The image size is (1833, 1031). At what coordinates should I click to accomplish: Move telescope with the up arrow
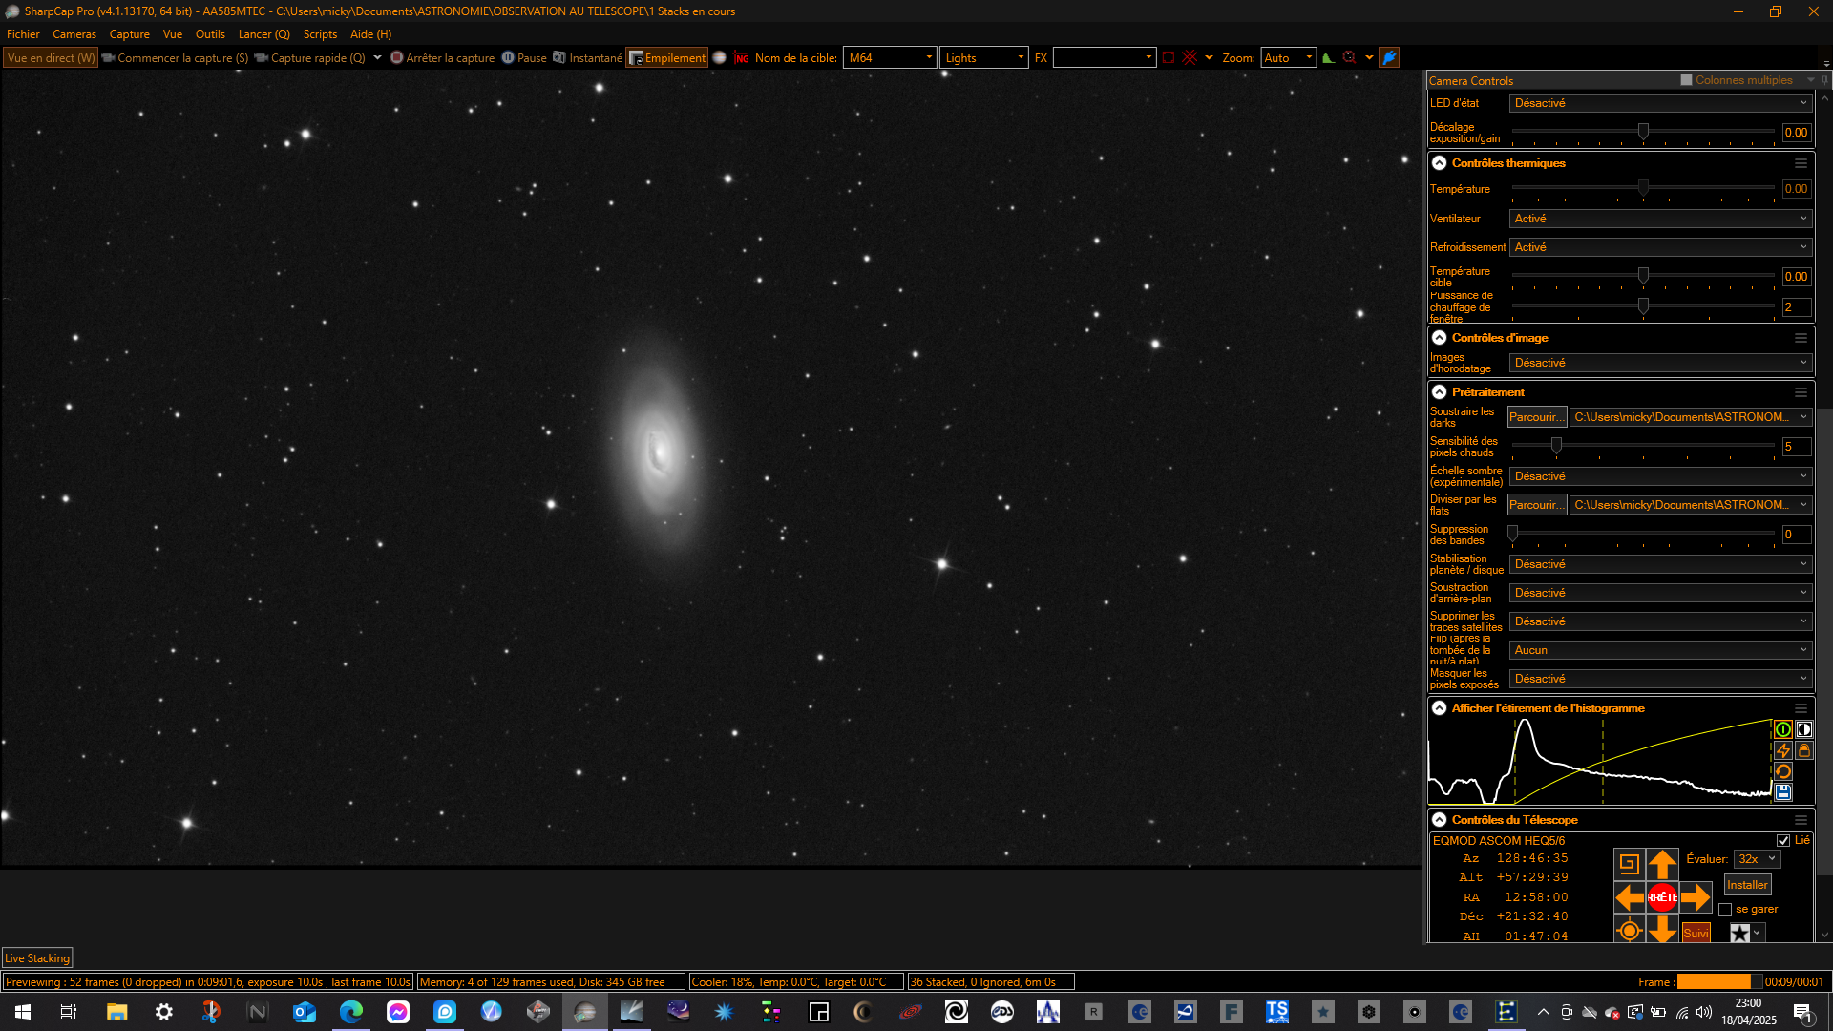click(x=1662, y=865)
